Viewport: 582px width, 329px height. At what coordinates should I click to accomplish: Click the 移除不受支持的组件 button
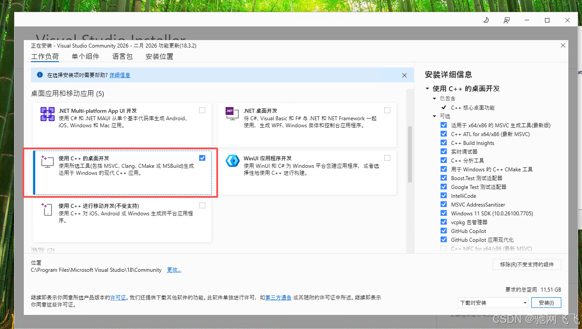527,264
